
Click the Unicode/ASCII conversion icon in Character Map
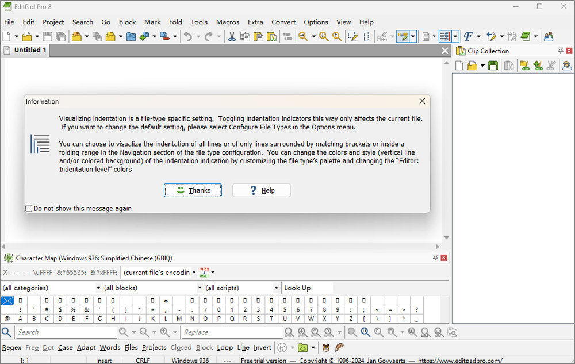pos(204,273)
